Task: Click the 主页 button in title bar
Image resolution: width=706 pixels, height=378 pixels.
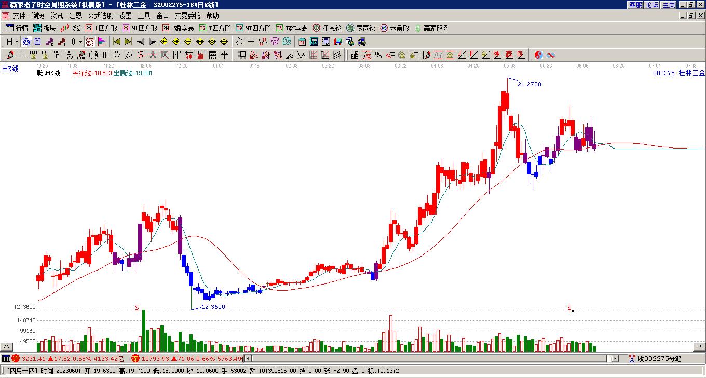Action: click(x=669, y=5)
